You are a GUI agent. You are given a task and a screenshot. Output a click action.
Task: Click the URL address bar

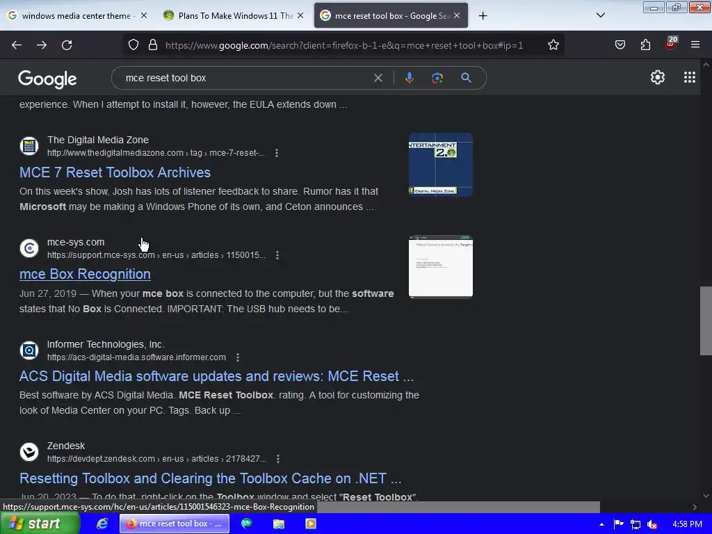coord(343,45)
